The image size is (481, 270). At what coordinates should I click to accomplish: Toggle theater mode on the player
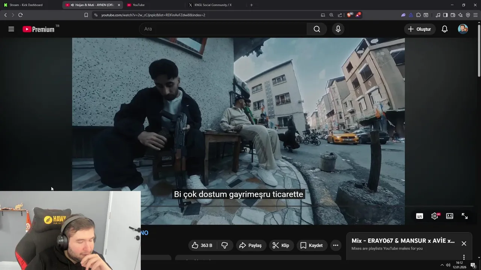point(449,216)
